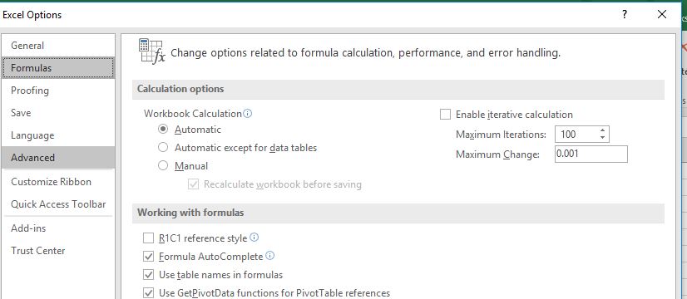Uncheck Use table names in formulas
This screenshot has width=687, height=299.
(x=149, y=275)
